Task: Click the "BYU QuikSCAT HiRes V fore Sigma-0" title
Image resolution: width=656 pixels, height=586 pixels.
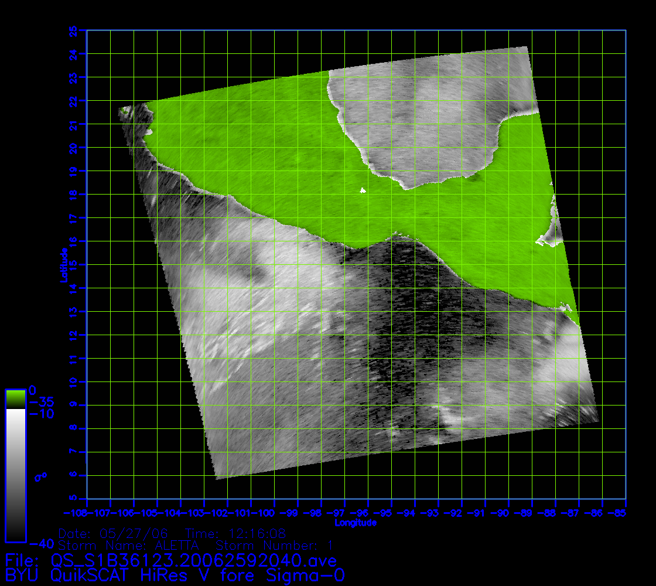Action: pos(174,575)
